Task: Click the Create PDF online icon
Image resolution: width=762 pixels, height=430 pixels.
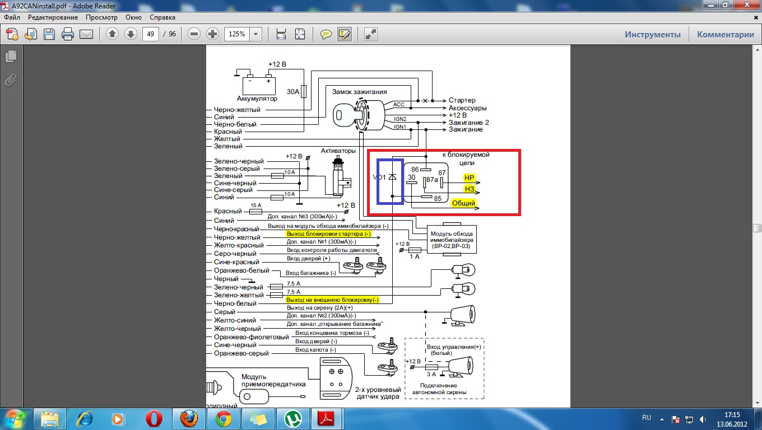Action: pos(12,34)
